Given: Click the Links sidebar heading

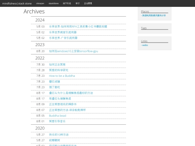Looking at the screenshot, I should [144, 41].
